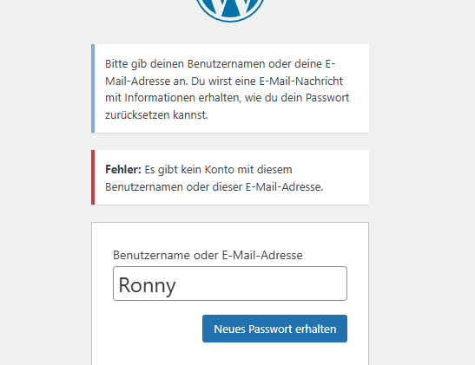Click the word 'Passwort' in the info notice
Image resolution: width=475 pixels, height=365 pixels.
click(x=327, y=98)
